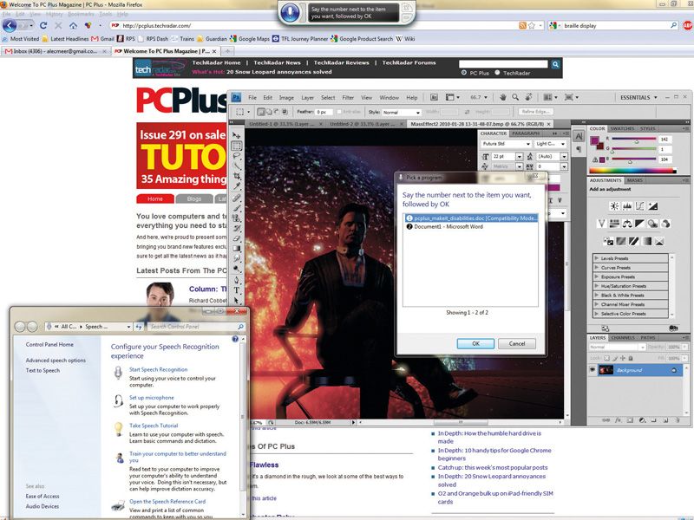
Task: Open the Untitled-1 document tab
Action: pyautogui.click(x=285, y=124)
